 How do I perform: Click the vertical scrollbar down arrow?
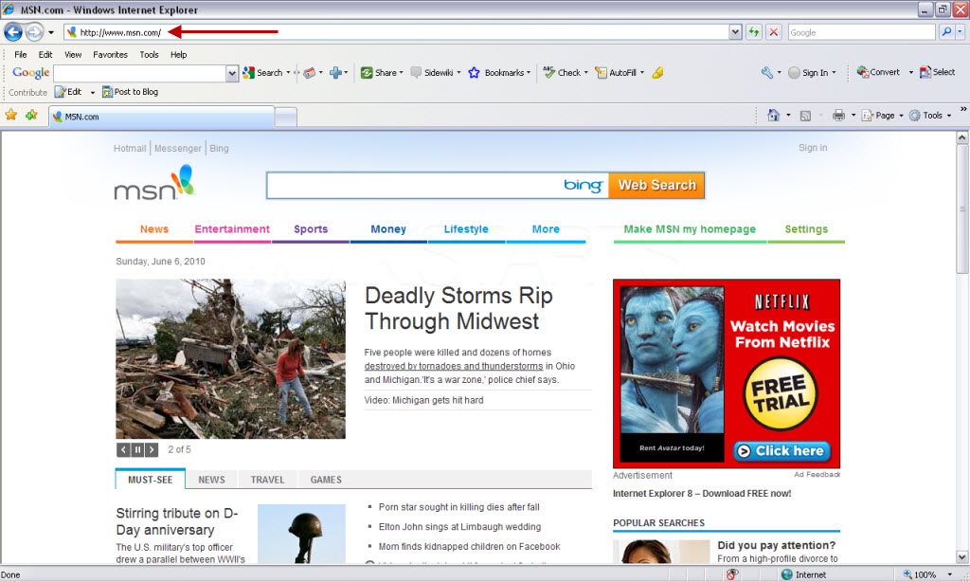[962, 557]
